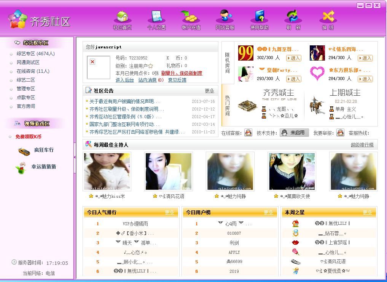Image resolution: width=387 pixels, height=282 pixels.
Task: Click the 刷新 refresh arrows icon
Action: (293, 16)
